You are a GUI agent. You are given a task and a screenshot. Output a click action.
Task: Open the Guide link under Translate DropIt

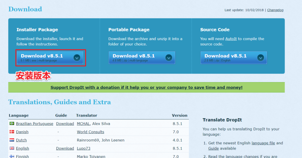point(213,149)
